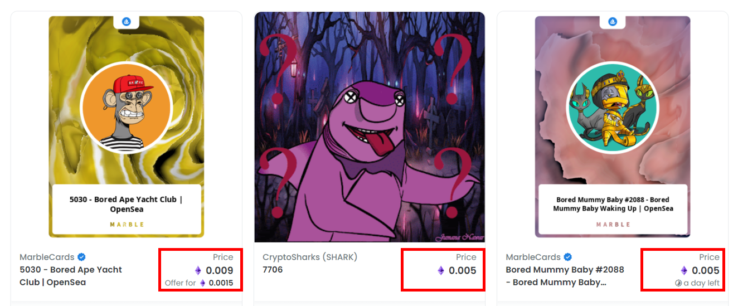Click Ethereum icon on Bored Mummy Baby price
The image size is (738, 306).
[x=684, y=271]
